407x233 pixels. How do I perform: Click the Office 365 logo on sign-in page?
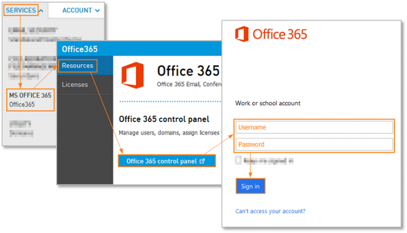(271, 34)
